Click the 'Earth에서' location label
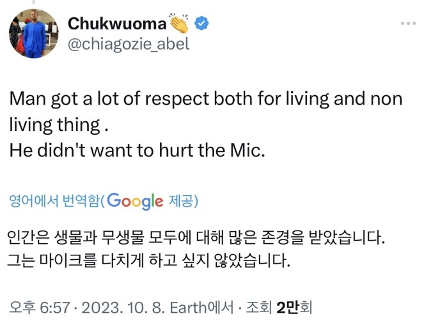424x323 pixels. tap(188, 308)
